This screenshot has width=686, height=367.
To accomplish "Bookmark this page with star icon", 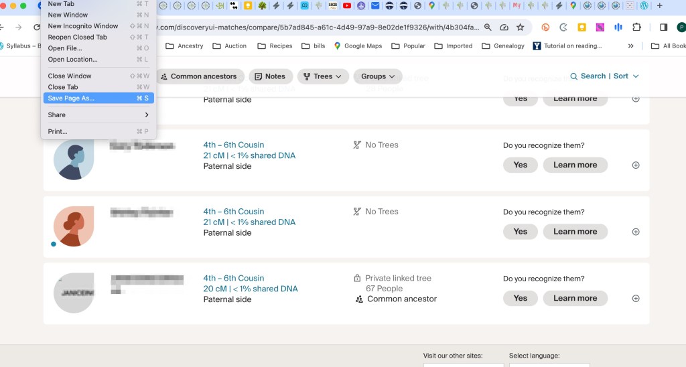I will tap(521, 27).
